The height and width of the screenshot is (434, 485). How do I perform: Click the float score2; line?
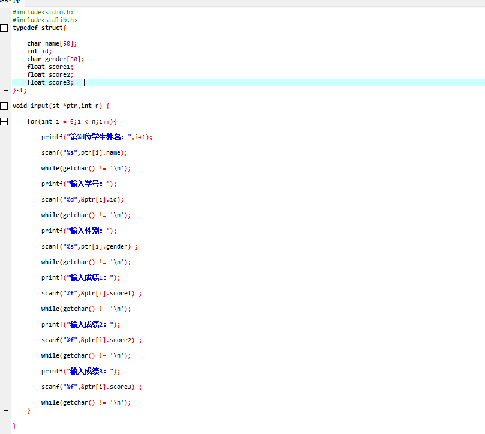click(x=50, y=74)
